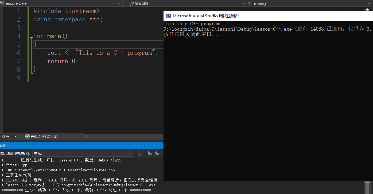373x194 pixels.
Task: Click the console exe exit path line
Action: (268, 29)
